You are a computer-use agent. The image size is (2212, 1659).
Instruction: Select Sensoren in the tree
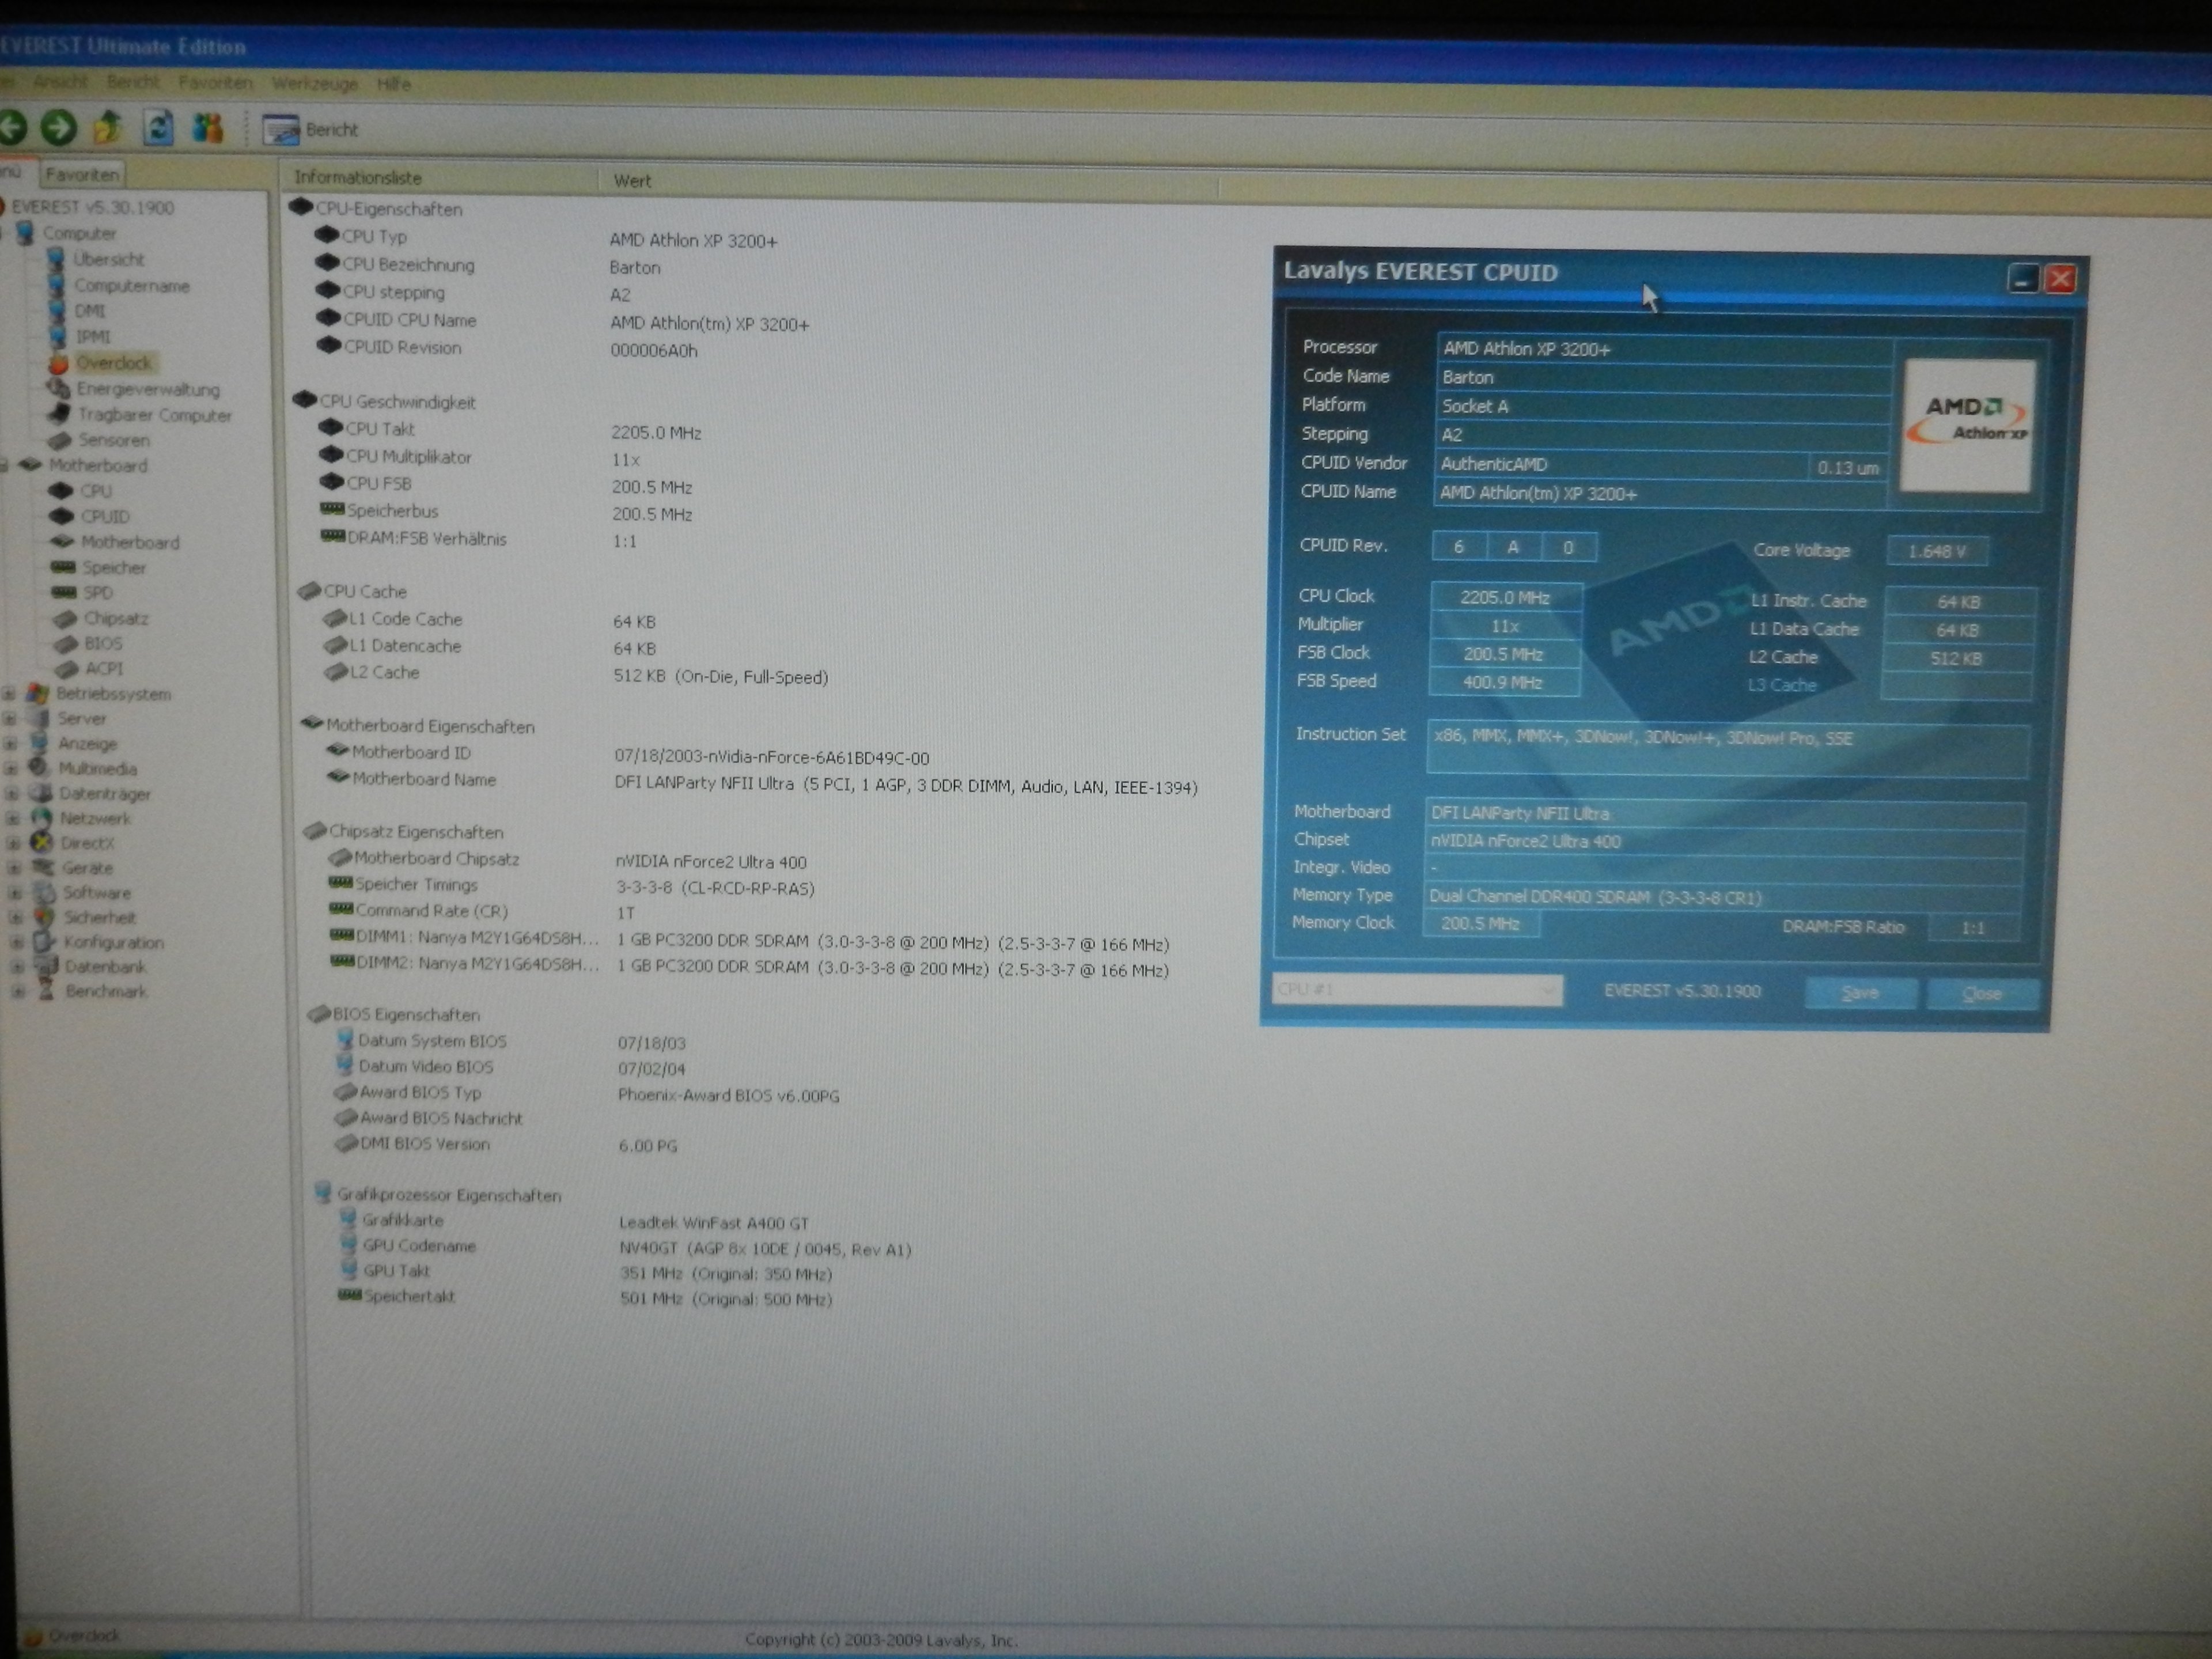113,440
